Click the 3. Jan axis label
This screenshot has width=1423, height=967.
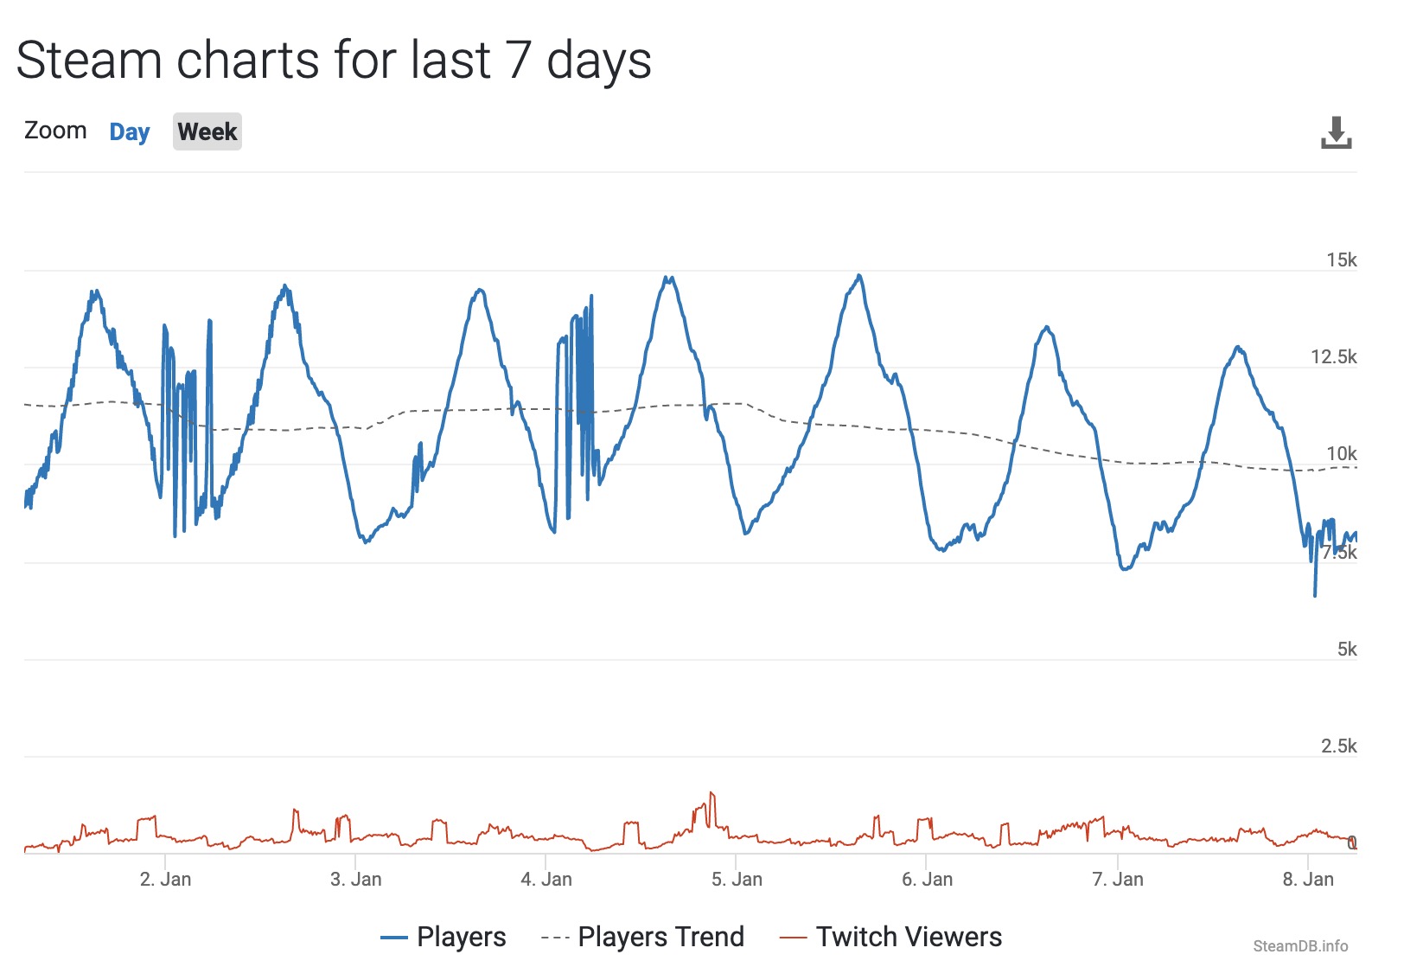coord(355,880)
